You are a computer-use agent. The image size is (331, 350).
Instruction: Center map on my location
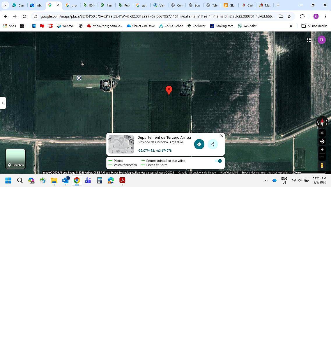point(322,141)
